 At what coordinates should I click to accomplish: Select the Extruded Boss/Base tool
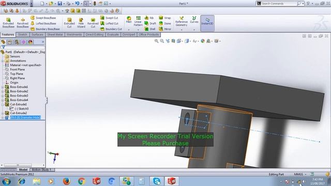point(8,23)
